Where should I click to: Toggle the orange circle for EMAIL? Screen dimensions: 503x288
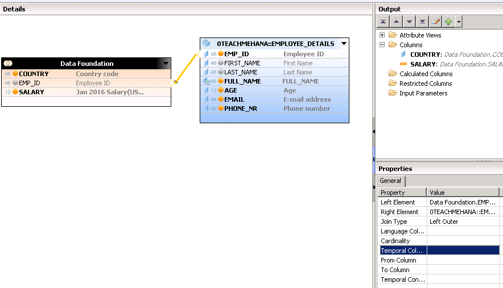coord(221,99)
